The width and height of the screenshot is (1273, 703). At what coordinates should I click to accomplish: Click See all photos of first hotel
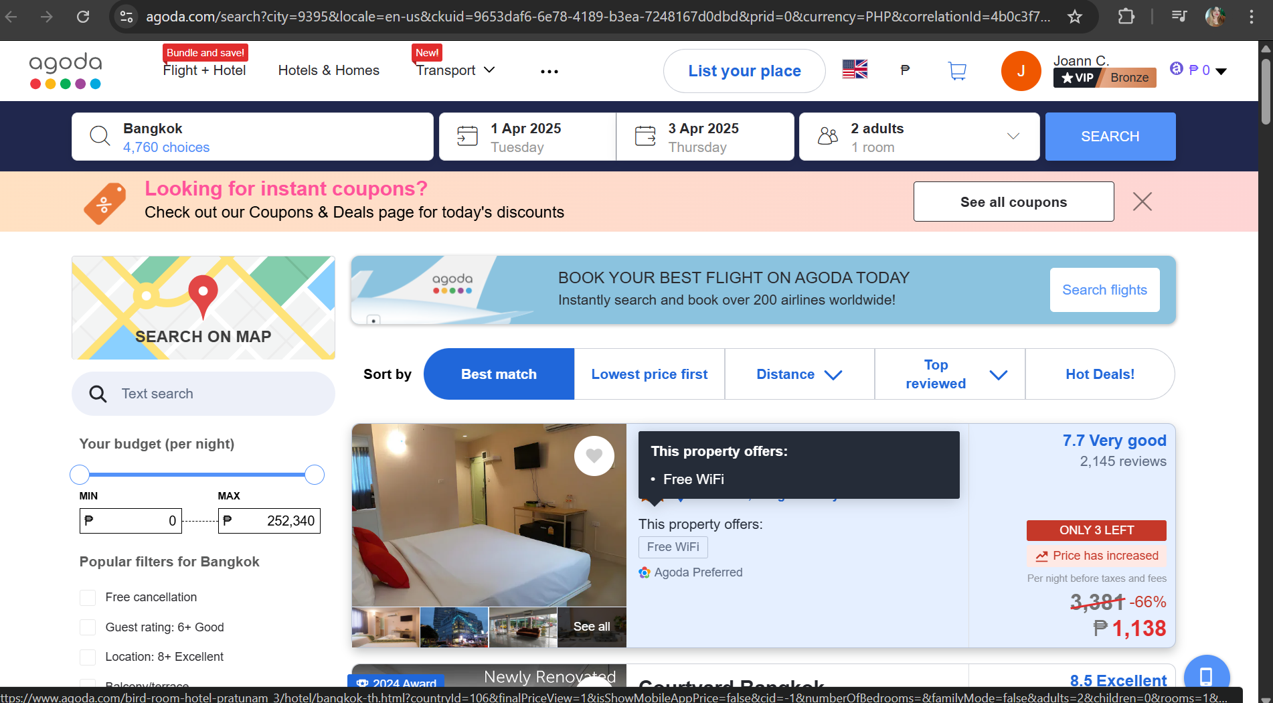click(x=592, y=627)
